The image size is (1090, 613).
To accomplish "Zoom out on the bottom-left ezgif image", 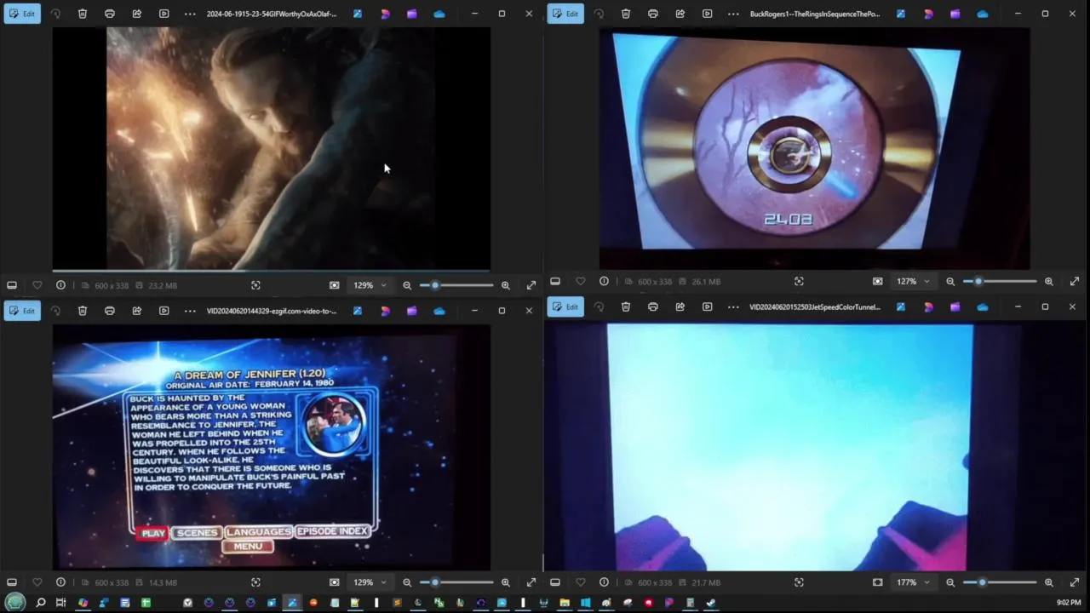I will pos(407,582).
